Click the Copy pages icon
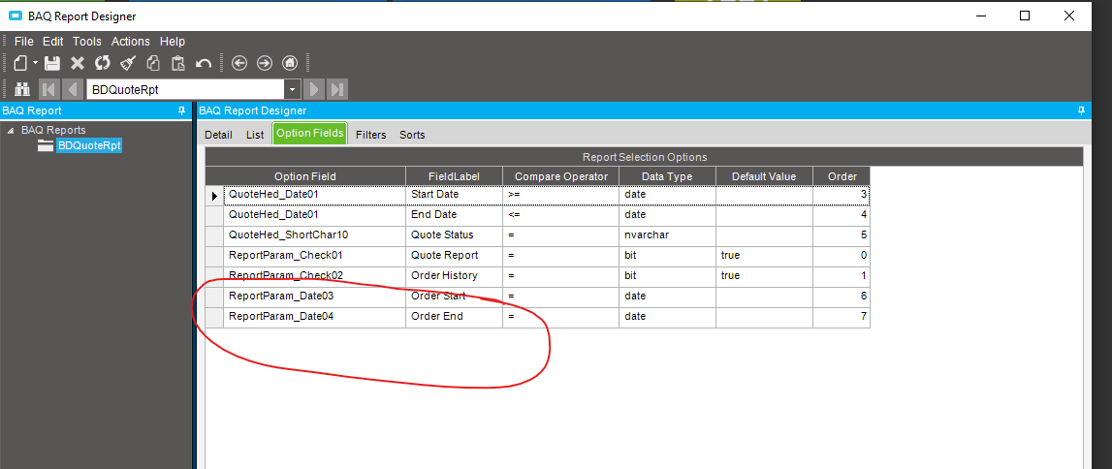 tap(153, 63)
